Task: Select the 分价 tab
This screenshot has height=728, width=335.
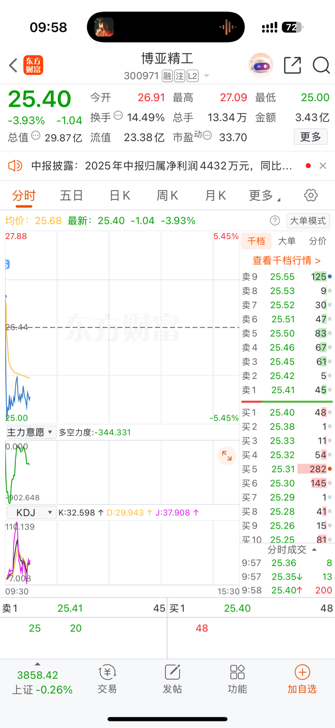Action: point(318,241)
